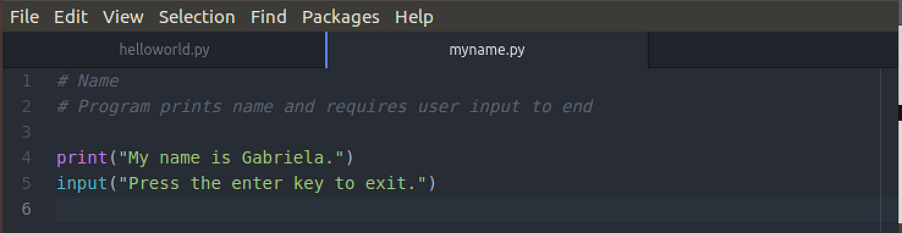Select the myname.py tab
902x233 pixels.
[x=487, y=50]
